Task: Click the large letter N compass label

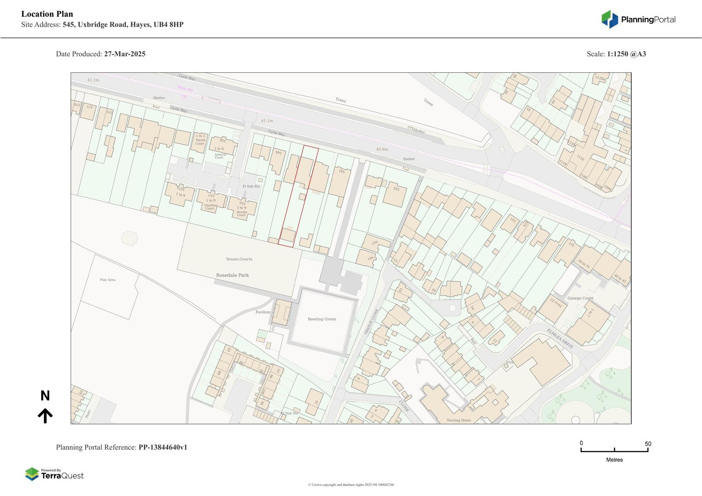Action: 45,396
